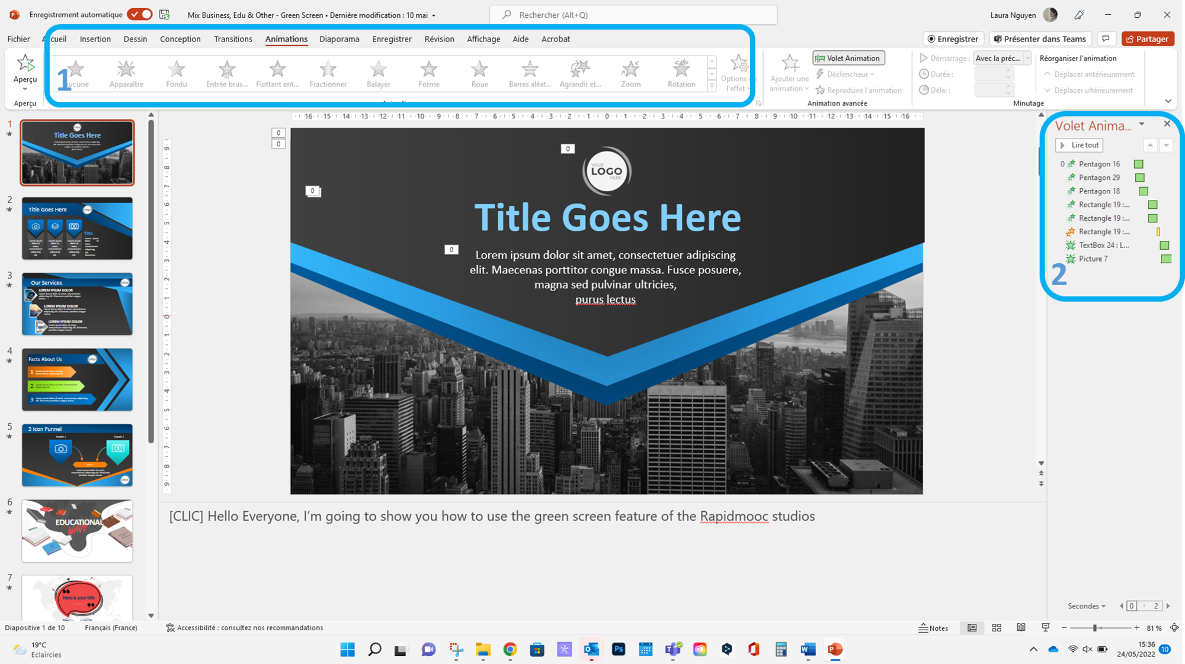Select the Apparaître animation effect

click(x=126, y=72)
